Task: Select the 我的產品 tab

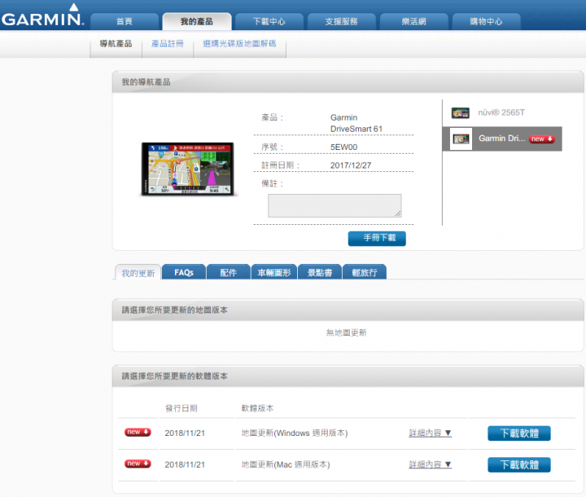Action: pyautogui.click(x=197, y=22)
